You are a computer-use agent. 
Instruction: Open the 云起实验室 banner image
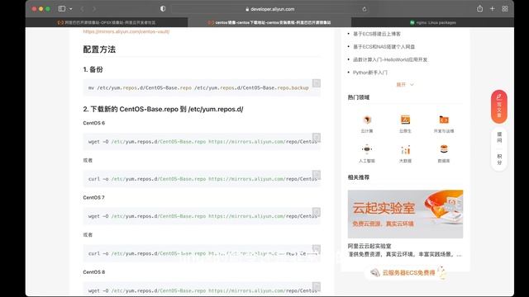coord(405,214)
